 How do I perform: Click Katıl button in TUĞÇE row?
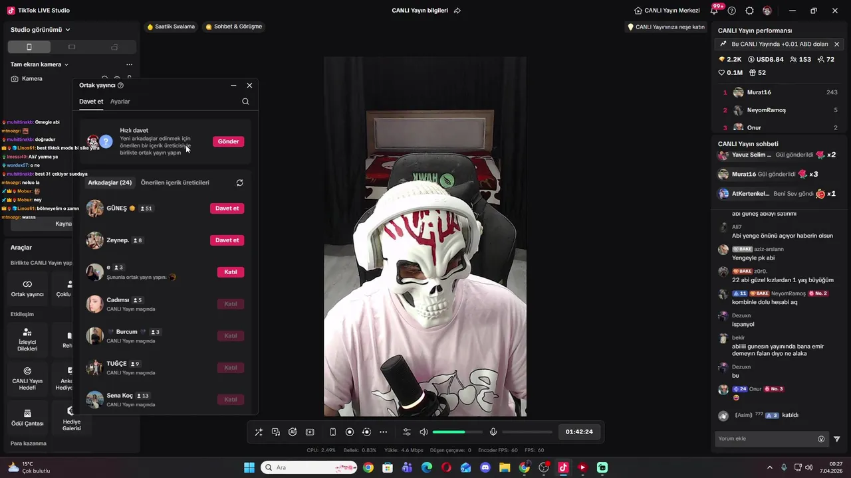pos(231,368)
